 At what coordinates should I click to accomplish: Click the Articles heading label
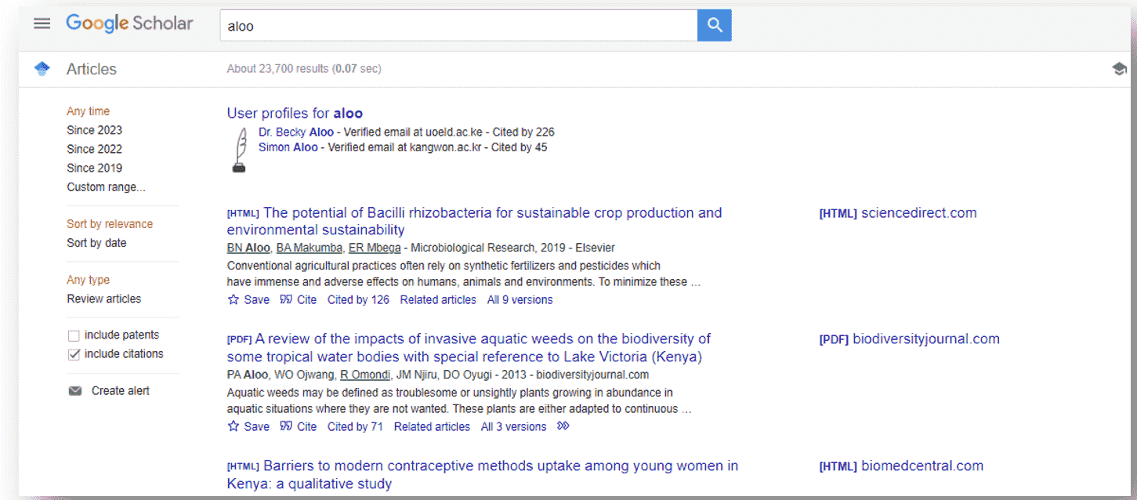pos(92,69)
